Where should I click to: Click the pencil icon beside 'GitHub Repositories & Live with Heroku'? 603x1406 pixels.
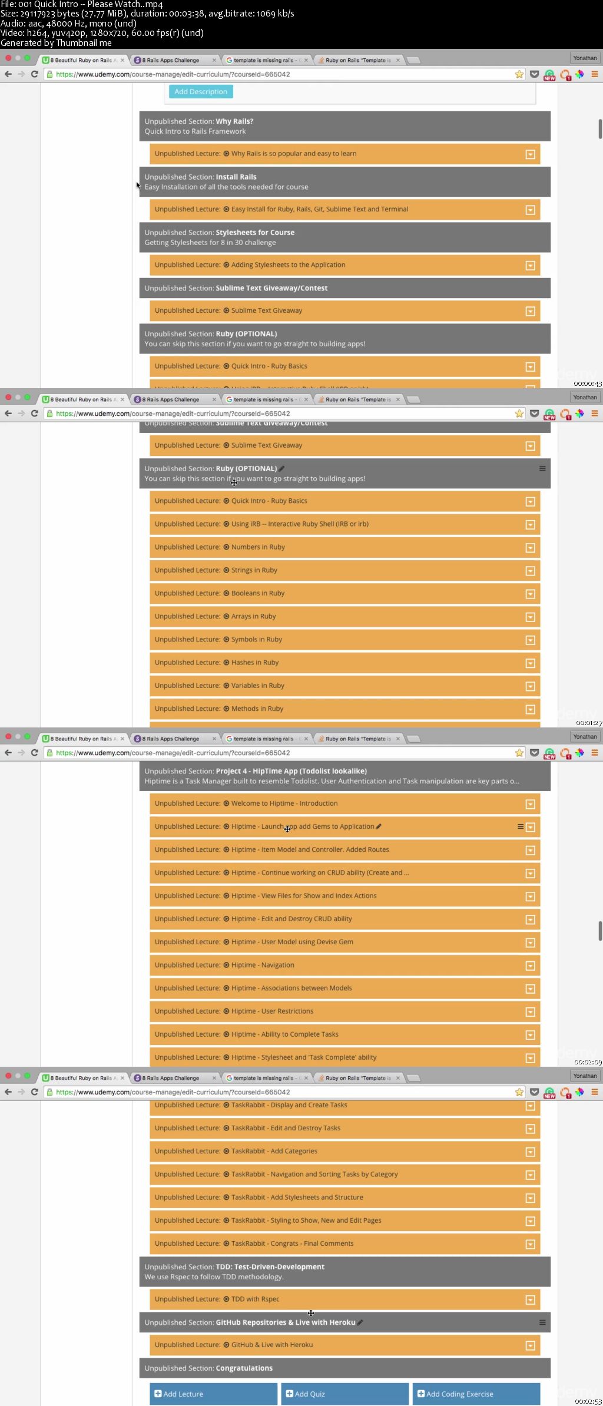tap(360, 1322)
